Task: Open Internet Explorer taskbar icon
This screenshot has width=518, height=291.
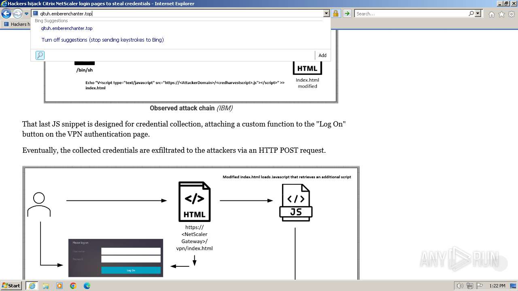Action: [x=32, y=286]
